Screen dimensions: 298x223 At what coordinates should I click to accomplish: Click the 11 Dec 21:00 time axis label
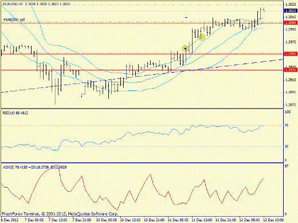pos(226,220)
